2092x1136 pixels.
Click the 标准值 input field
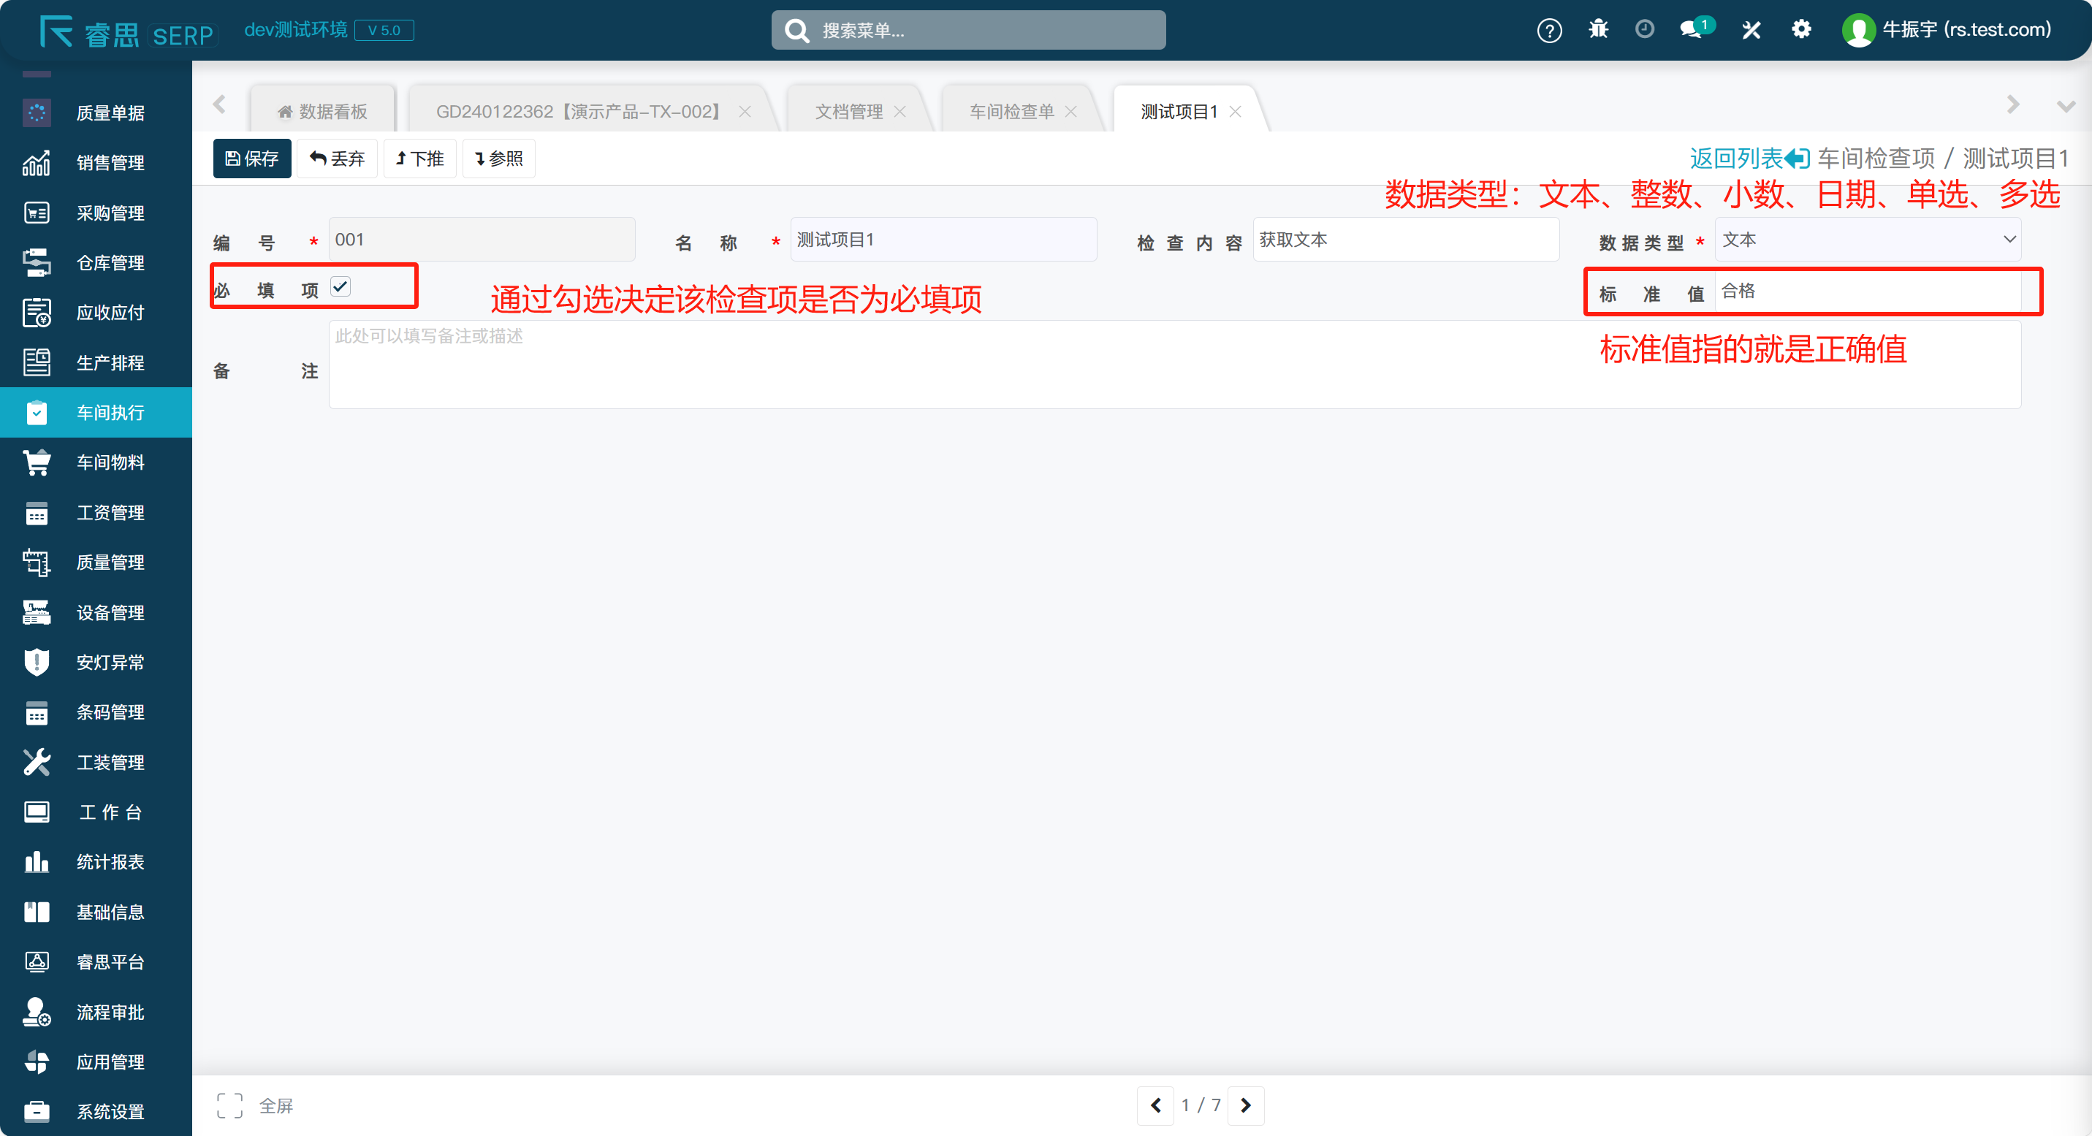click(x=1867, y=291)
